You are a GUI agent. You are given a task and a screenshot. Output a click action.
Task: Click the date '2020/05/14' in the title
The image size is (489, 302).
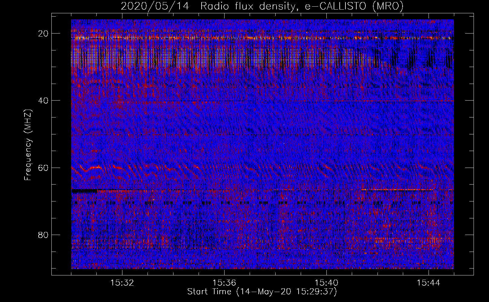(155, 6)
